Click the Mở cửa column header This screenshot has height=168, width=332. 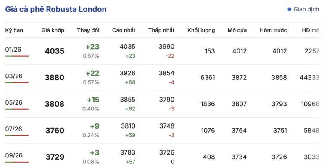(237, 30)
